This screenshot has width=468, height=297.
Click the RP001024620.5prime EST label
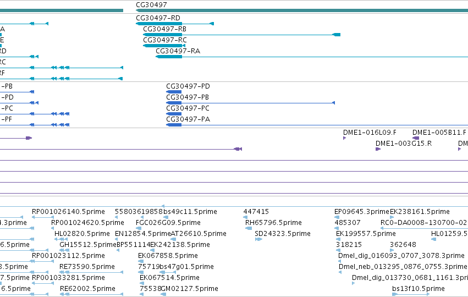87,223
